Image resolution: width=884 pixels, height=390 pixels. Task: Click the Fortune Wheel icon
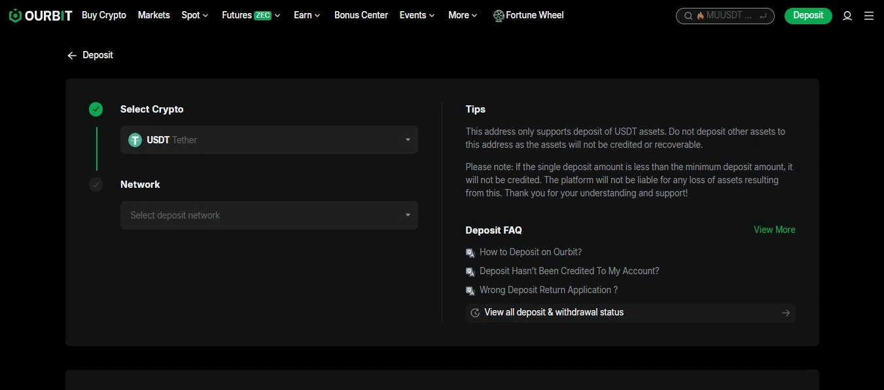[x=499, y=15]
